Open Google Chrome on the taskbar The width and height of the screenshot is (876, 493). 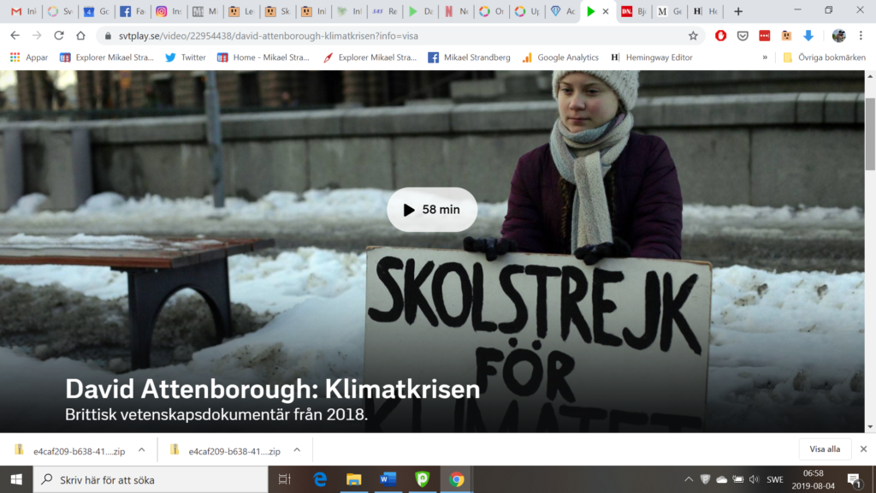[457, 479]
